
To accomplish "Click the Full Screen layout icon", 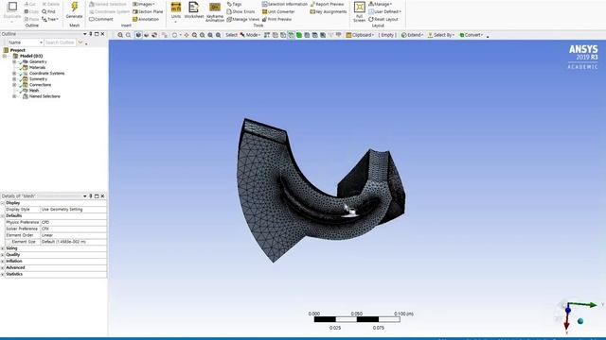I will tap(360, 7).
